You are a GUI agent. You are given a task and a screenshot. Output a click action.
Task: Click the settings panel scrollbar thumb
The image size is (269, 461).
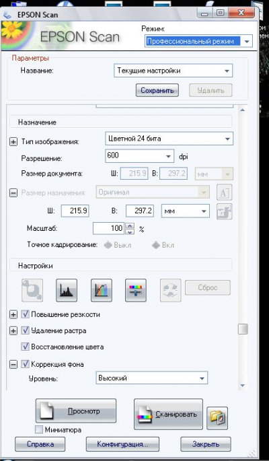[243, 329]
